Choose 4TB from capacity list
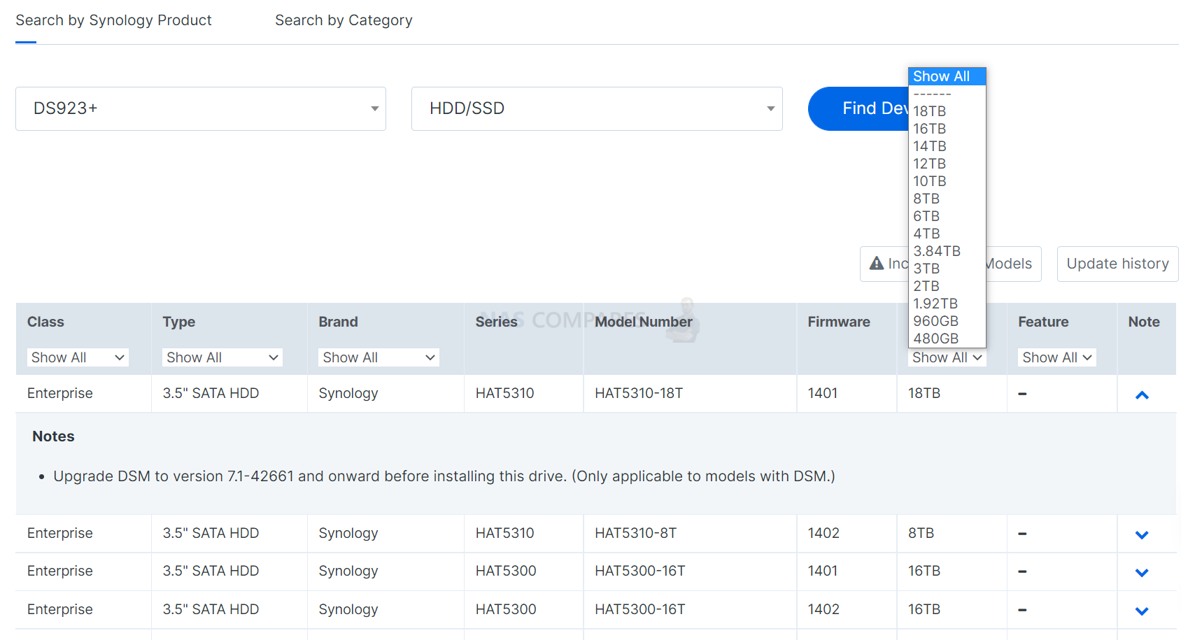The image size is (1181, 640). pyautogui.click(x=947, y=234)
